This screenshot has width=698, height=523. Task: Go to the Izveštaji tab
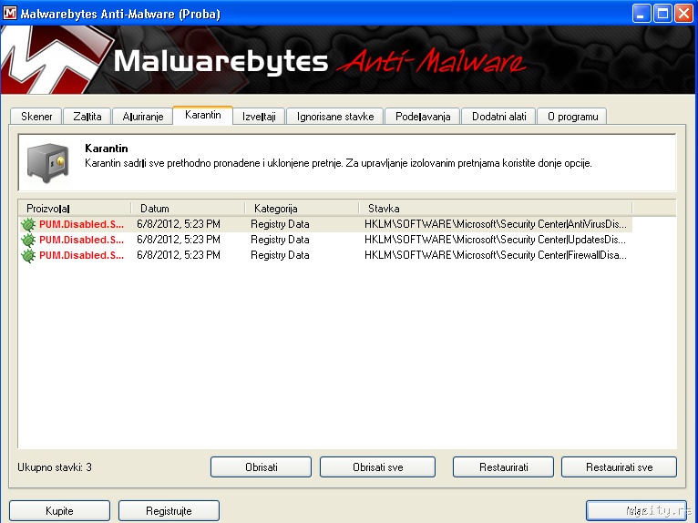coord(259,117)
